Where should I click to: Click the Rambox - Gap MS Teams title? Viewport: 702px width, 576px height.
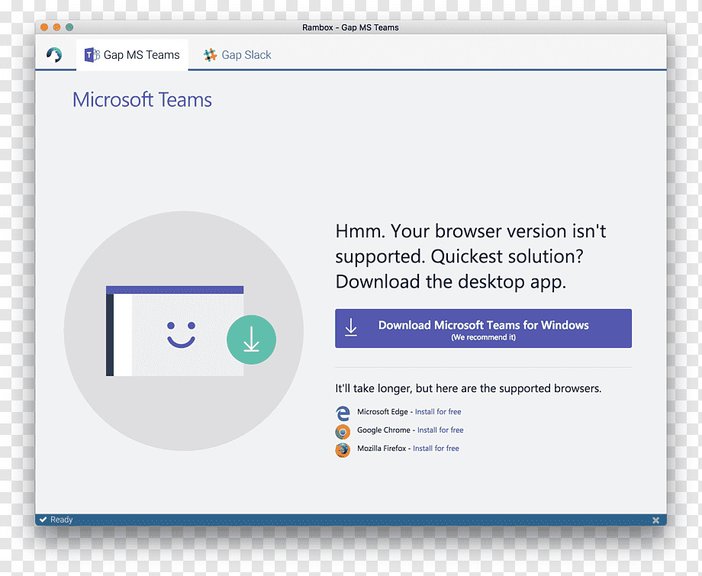tap(350, 27)
